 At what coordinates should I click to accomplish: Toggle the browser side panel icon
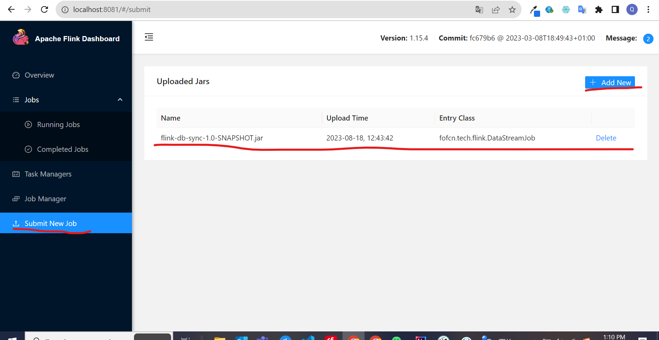click(615, 10)
